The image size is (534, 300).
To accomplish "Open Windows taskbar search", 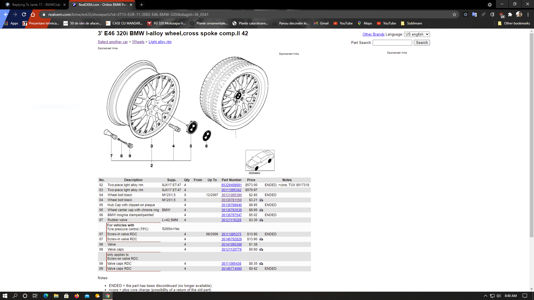I will click(x=15, y=296).
